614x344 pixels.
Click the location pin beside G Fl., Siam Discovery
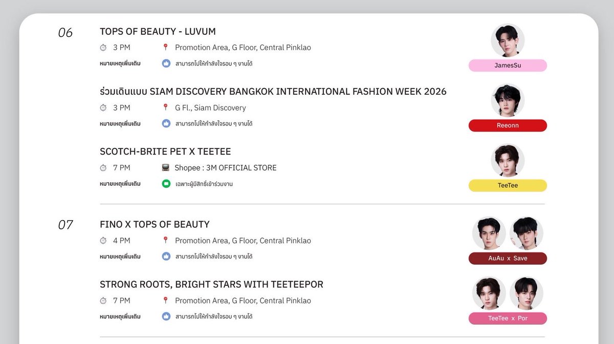(x=165, y=107)
